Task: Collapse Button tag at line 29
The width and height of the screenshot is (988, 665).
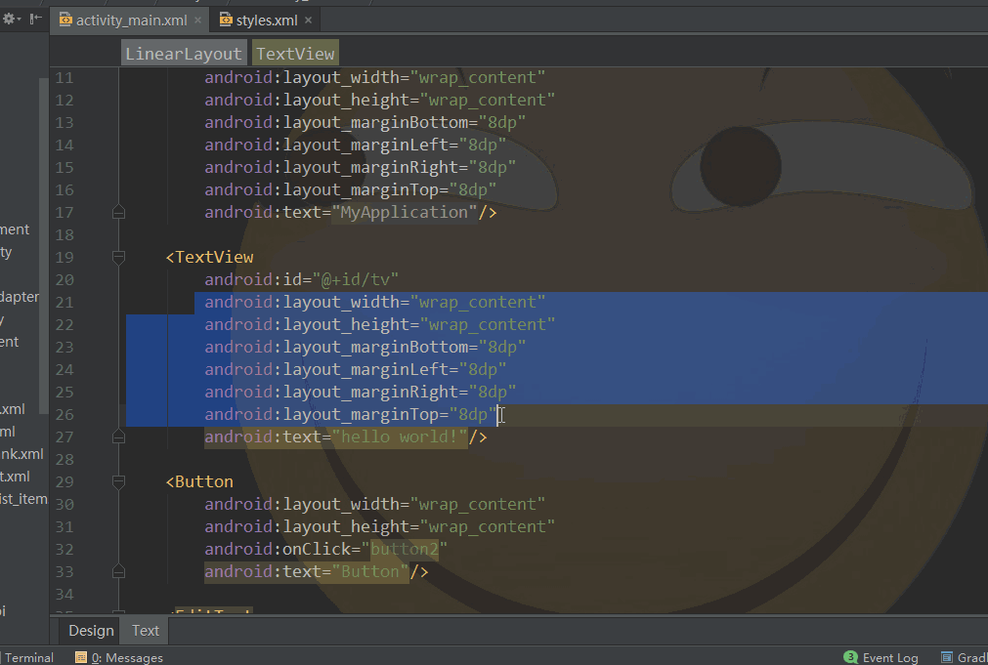Action: [118, 481]
